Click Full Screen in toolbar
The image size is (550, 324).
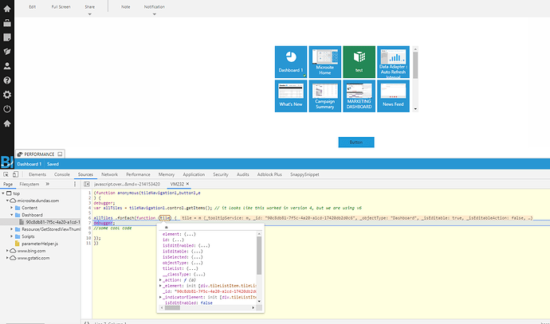coord(61,6)
